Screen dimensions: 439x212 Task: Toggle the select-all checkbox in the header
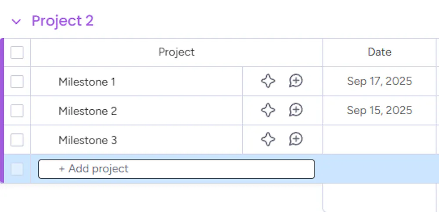click(17, 53)
